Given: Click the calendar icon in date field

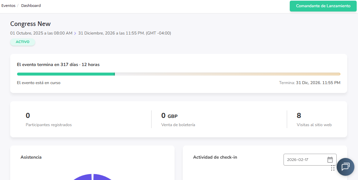Looking at the screenshot, I should click(330, 160).
